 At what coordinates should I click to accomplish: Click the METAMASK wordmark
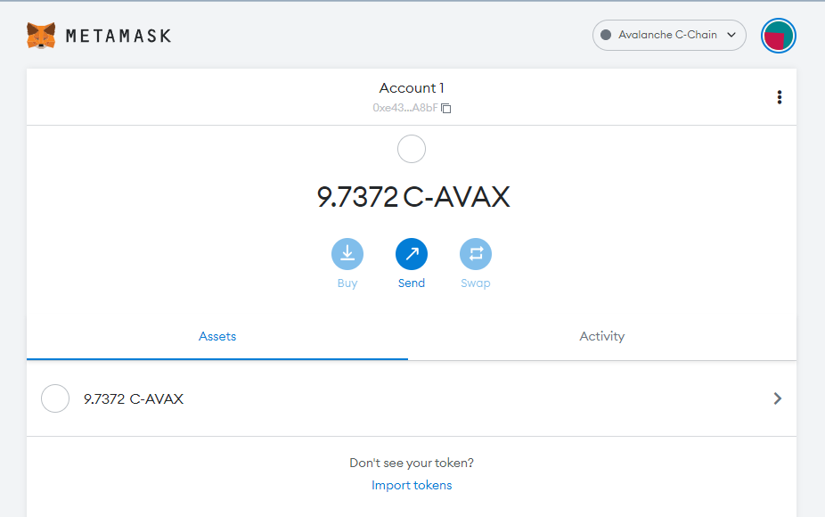pos(118,36)
